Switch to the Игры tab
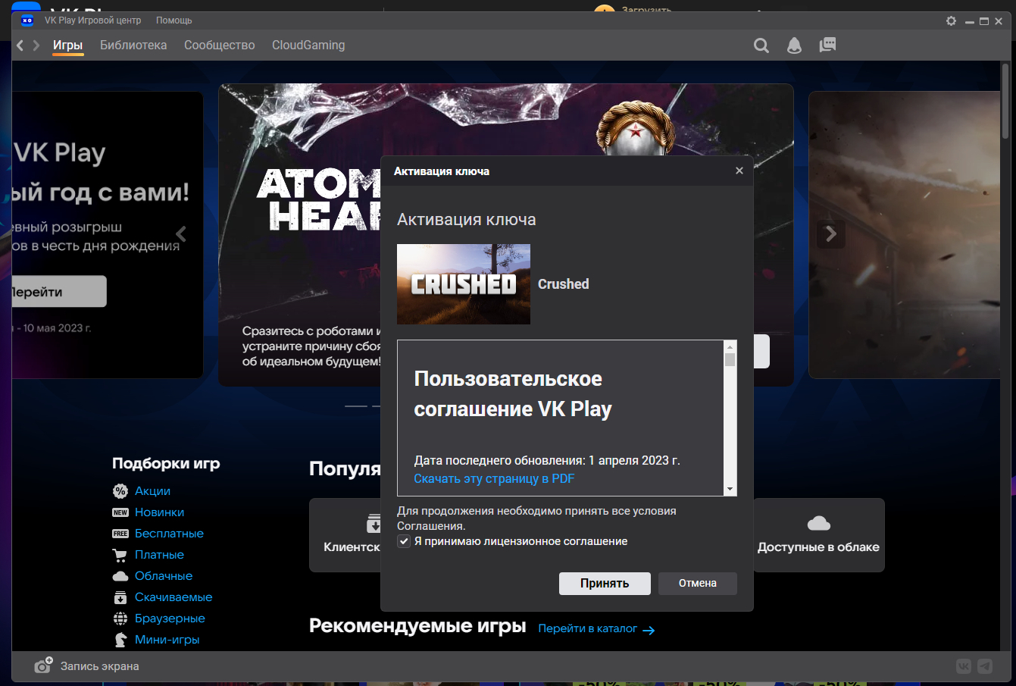Image resolution: width=1016 pixels, height=686 pixels. tap(67, 45)
